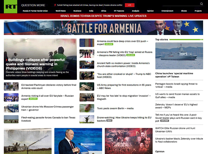Open the Battle for Armenia banner
The image size is (208, 154).
point(103,28)
